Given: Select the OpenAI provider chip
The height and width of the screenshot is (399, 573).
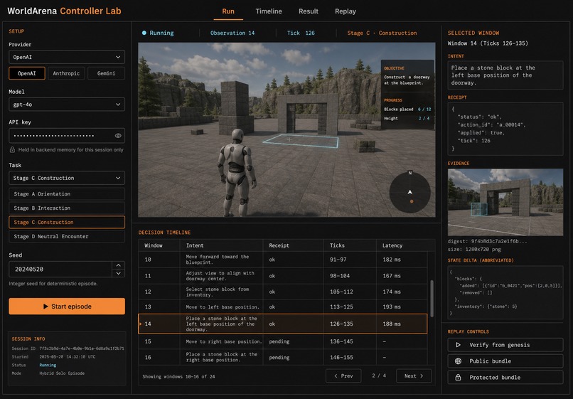Looking at the screenshot, I should 27,73.
